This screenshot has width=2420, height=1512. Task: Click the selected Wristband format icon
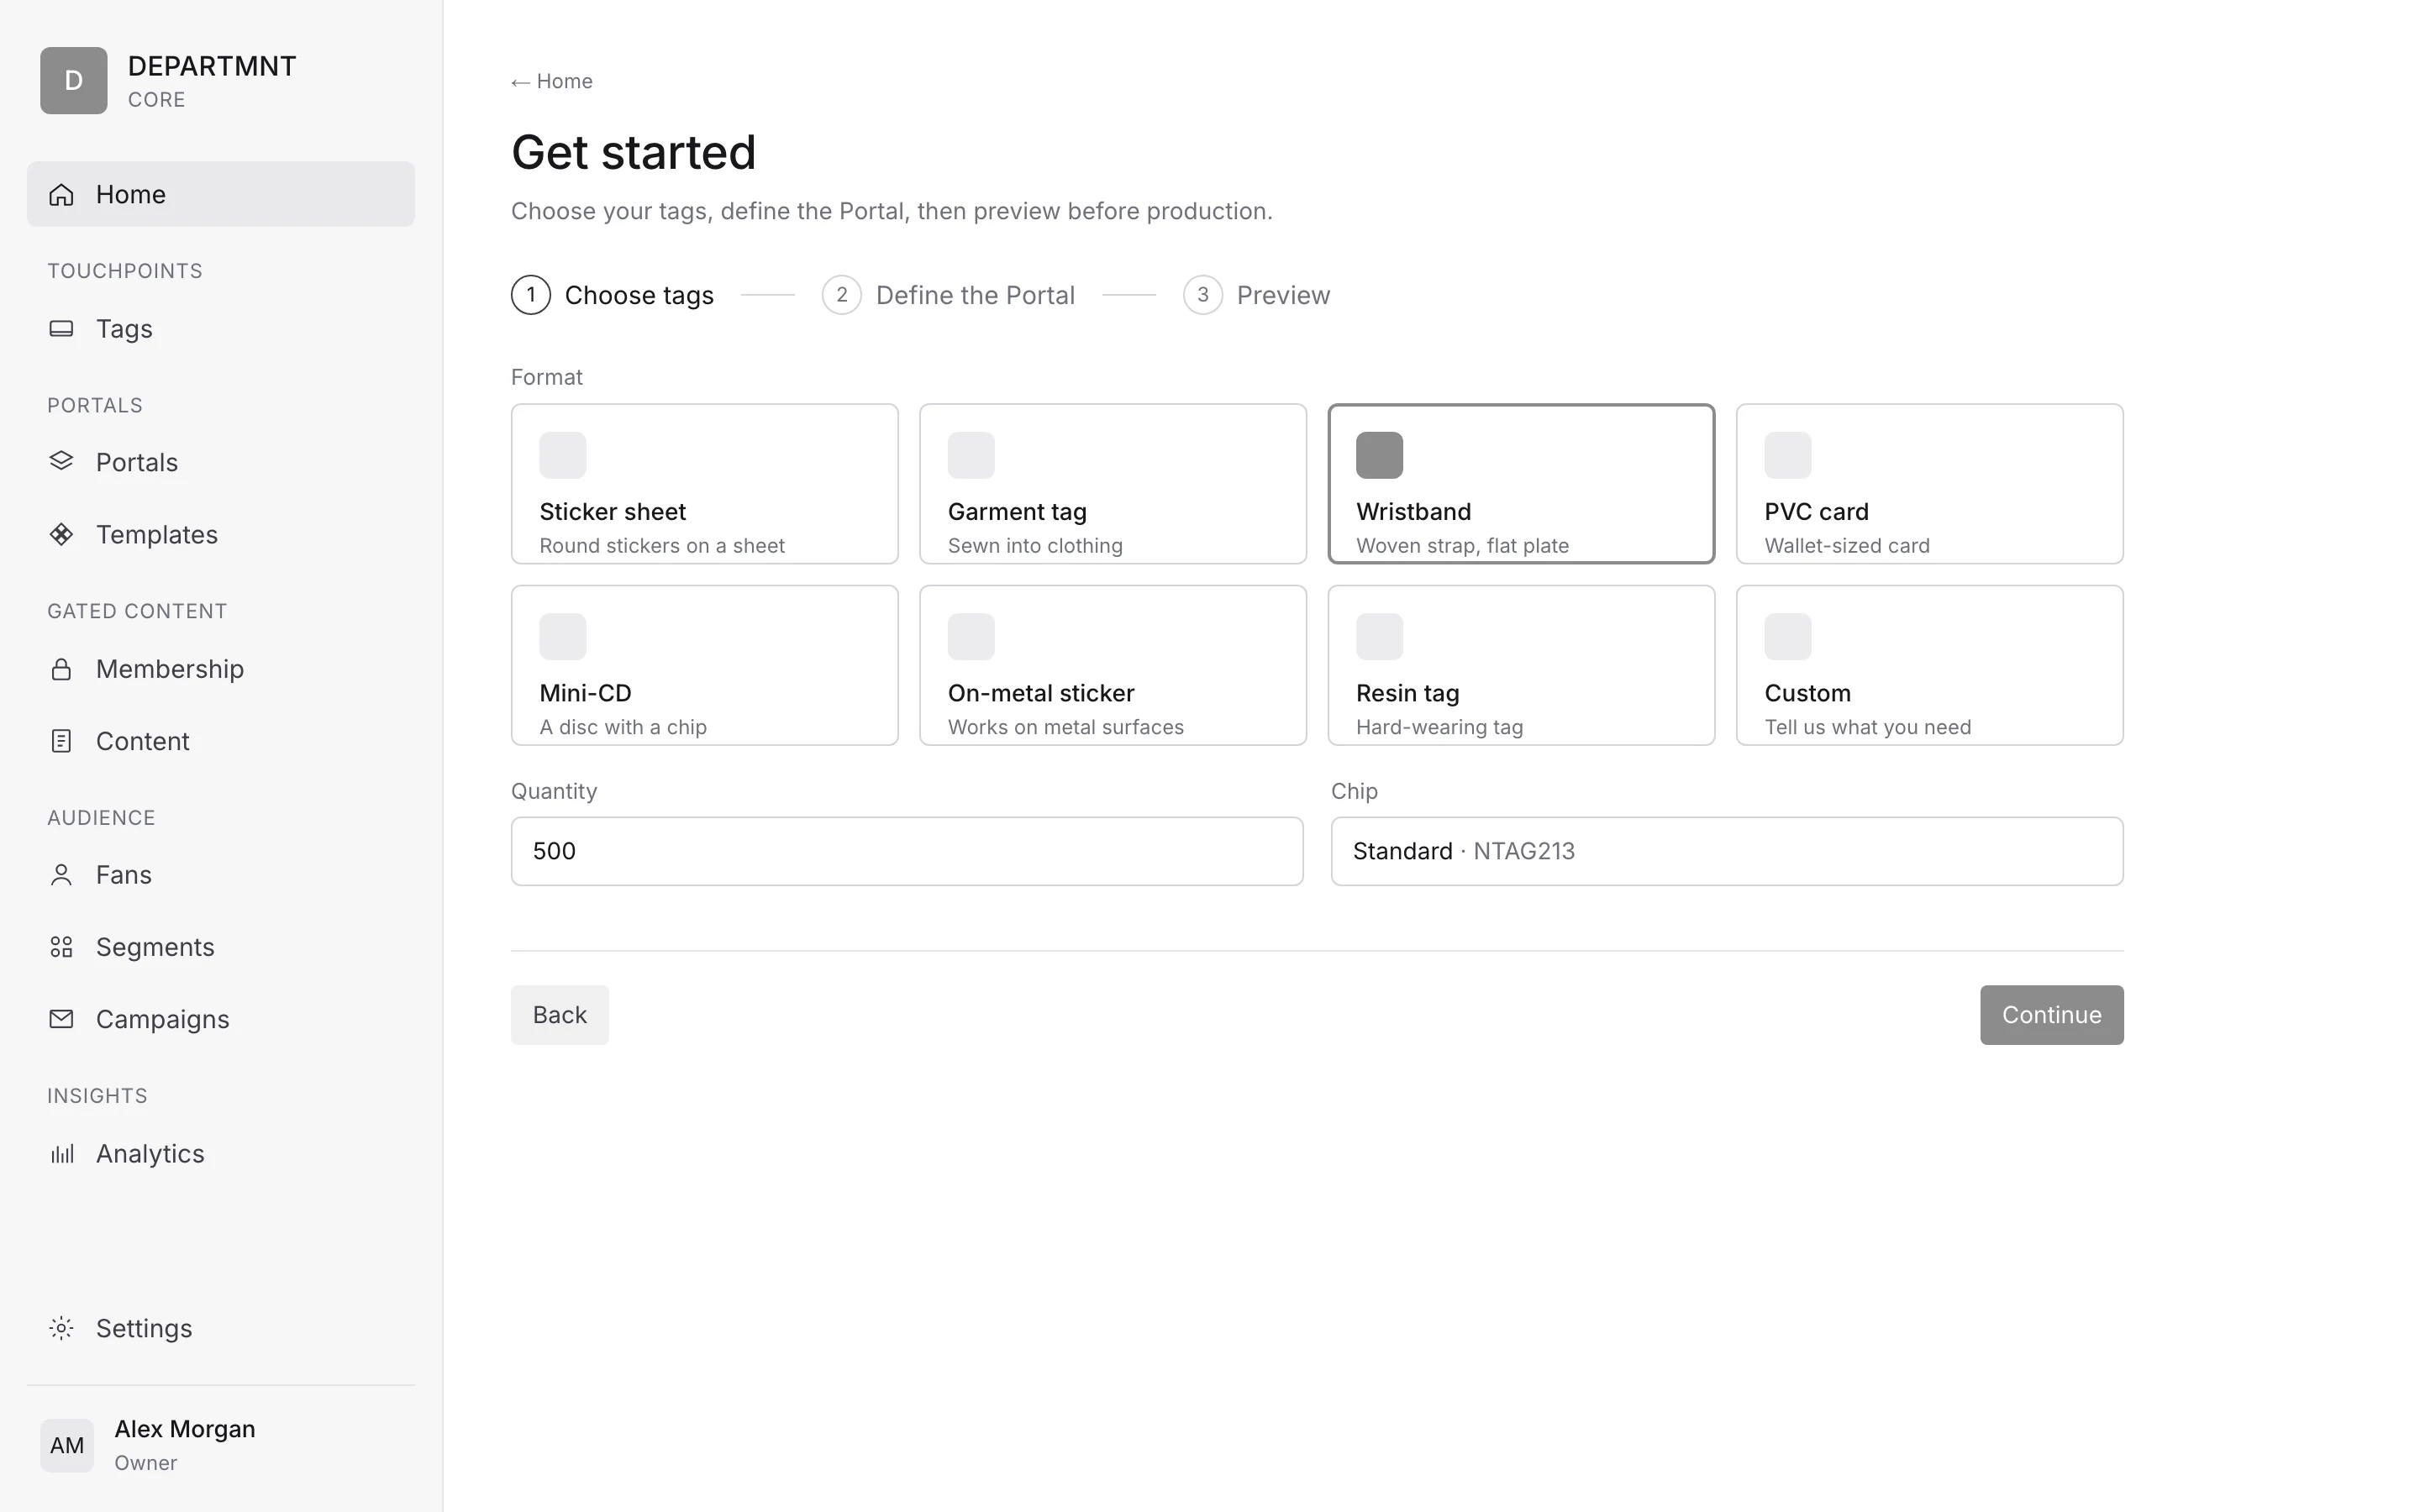point(1380,455)
